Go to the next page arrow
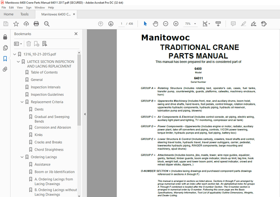 [110, 24]
